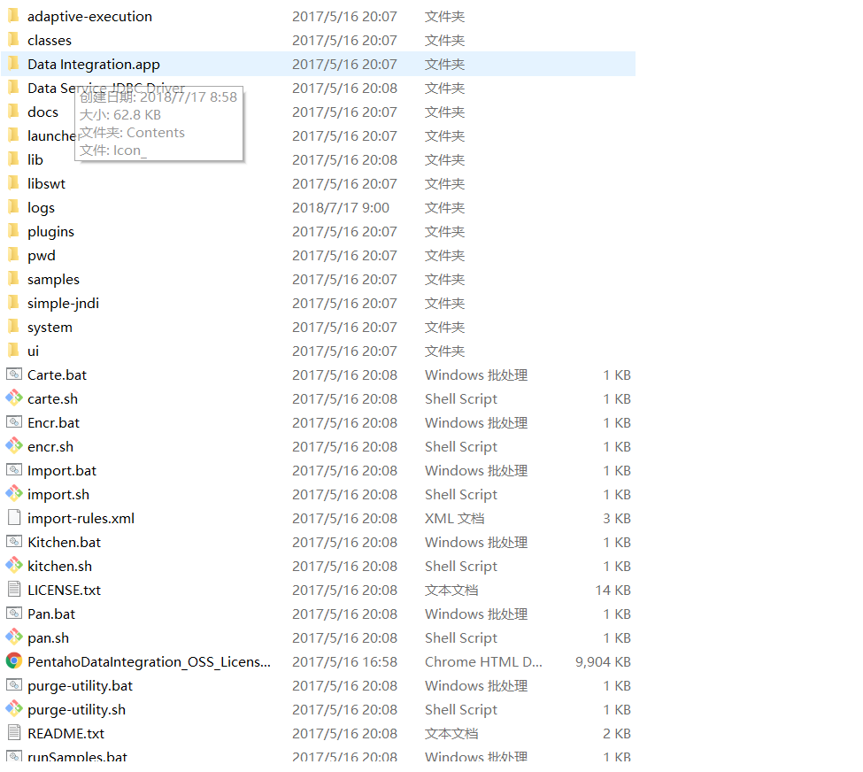Click the pan.sh shell script icon

click(14, 637)
